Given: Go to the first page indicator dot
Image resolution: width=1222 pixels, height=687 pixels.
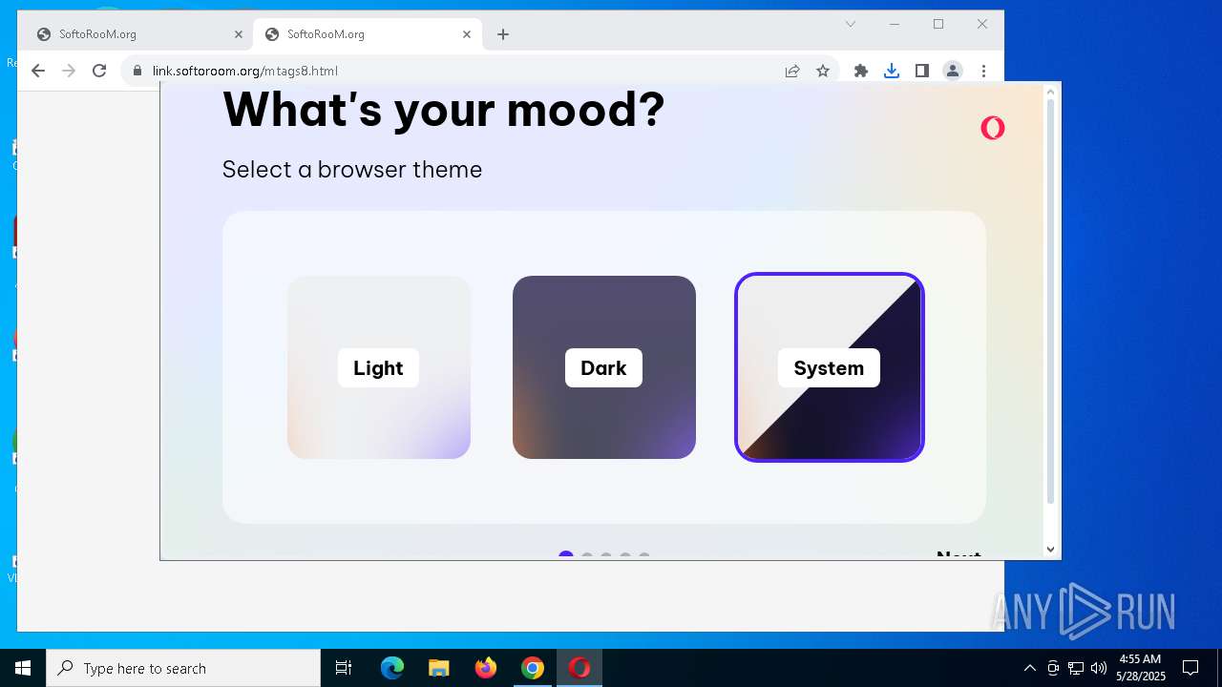Looking at the screenshot, I should (x=566, y=555).
